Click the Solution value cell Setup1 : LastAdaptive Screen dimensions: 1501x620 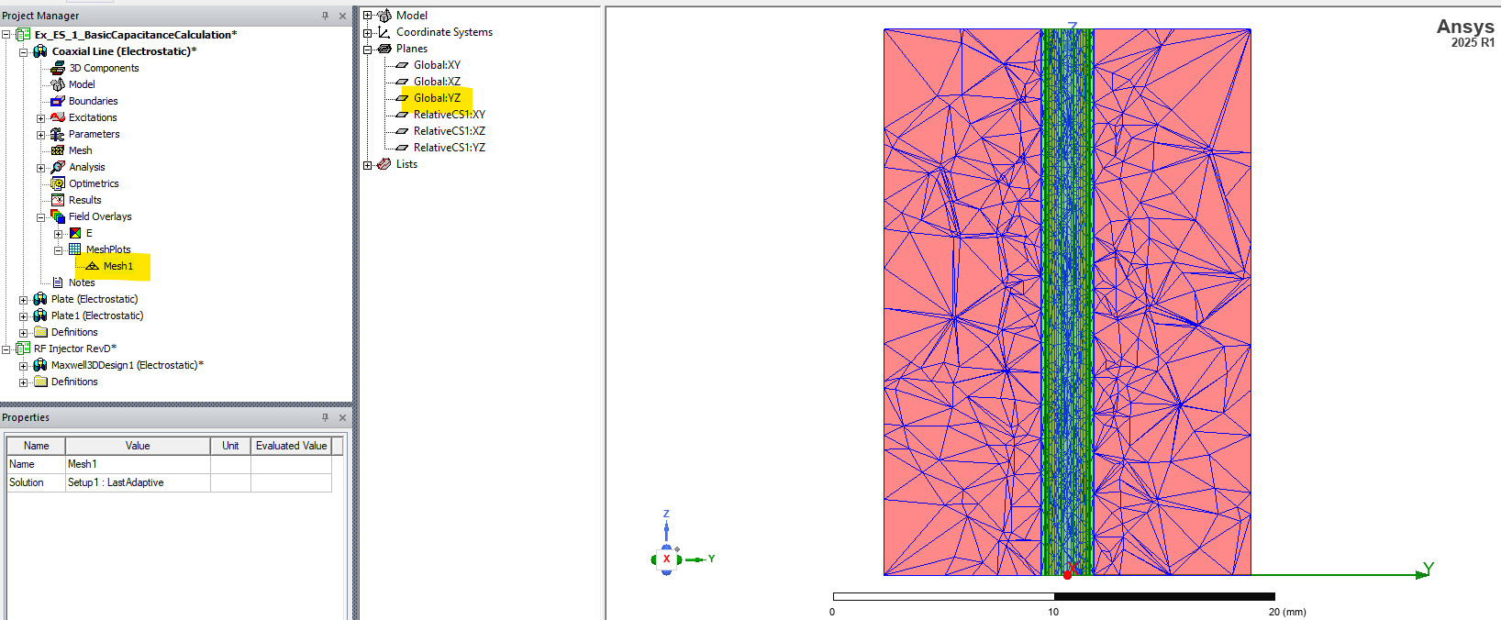pyautogui.click(x=116, y=482)
